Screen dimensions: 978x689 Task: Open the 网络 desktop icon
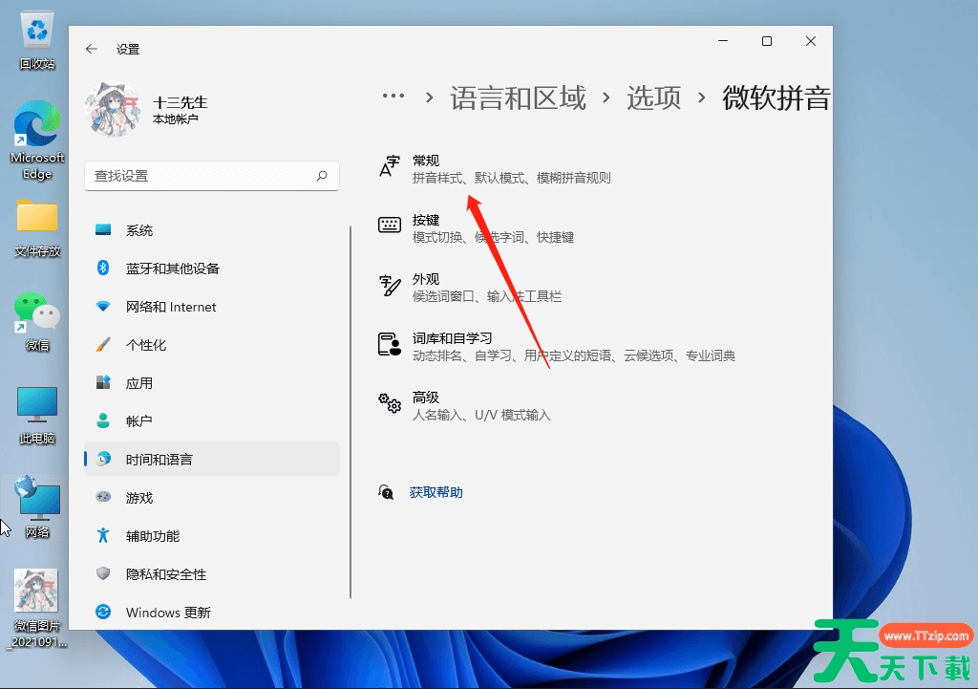[37, 506]
